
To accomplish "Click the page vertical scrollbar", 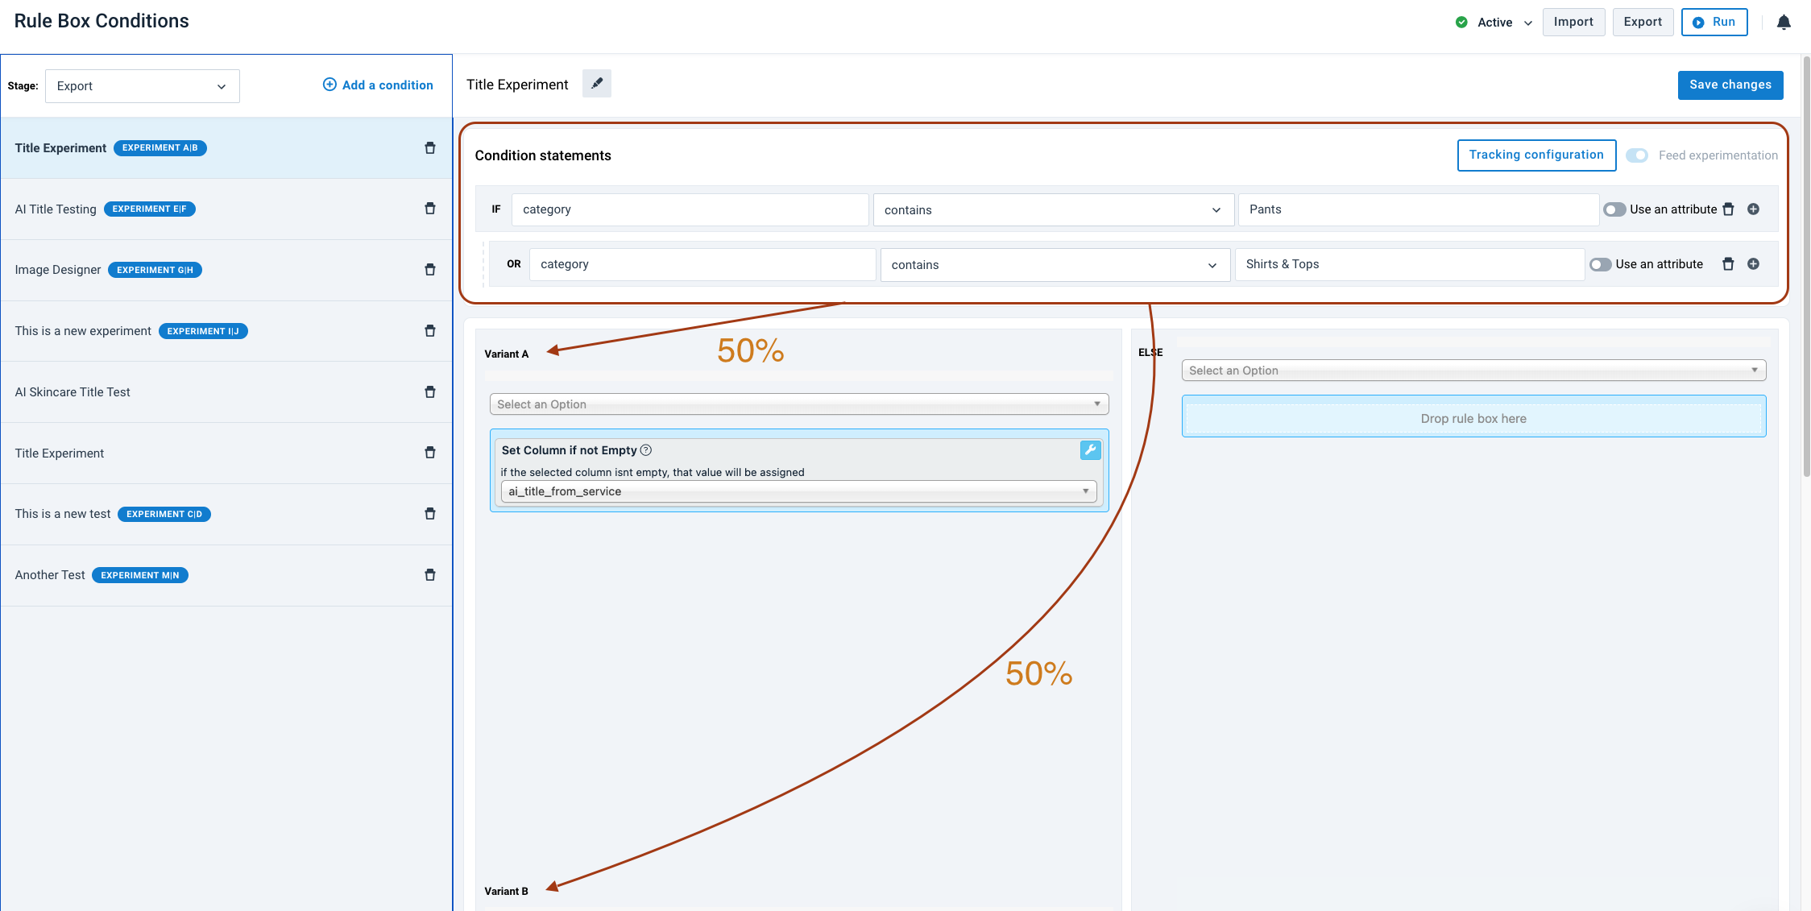I will coord(1806,266).
